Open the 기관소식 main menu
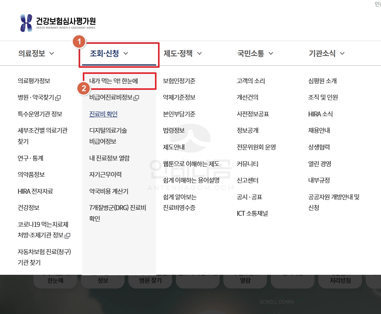Viewport: 381px width, 314px height. tap(322, 53)
